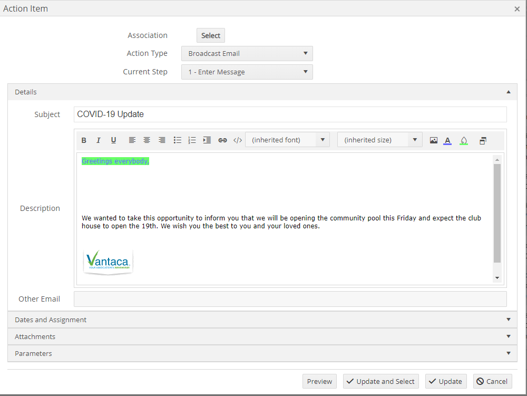Collapse the Details section
This screenshot has height=396, width=527.
click(508, 91)
